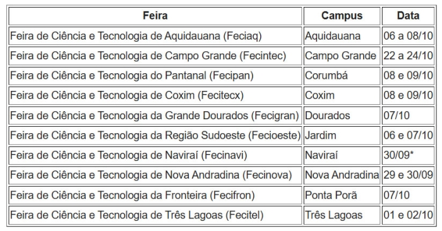Click the Campus column header
This screenshot has width=442, height=231.
click(x=342, y=16)
